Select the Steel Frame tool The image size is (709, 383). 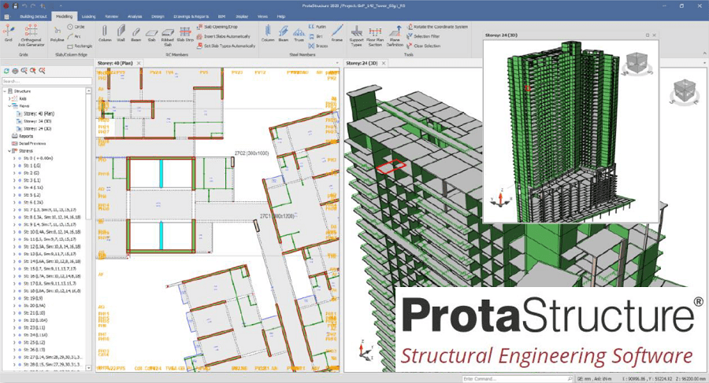pyautogui.click(x=337, y=33)
